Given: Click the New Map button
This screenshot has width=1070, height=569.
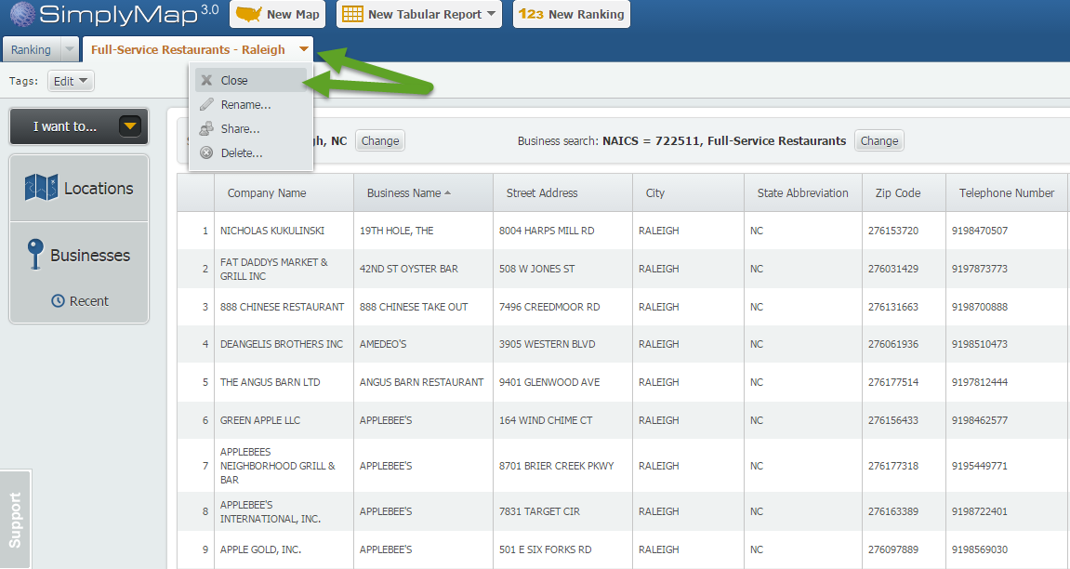Looking at the screenshot, I should point(277,14).
